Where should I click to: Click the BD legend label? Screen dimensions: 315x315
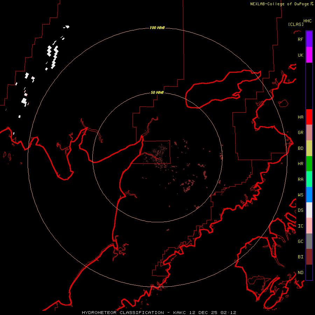(x=300, y=148)
